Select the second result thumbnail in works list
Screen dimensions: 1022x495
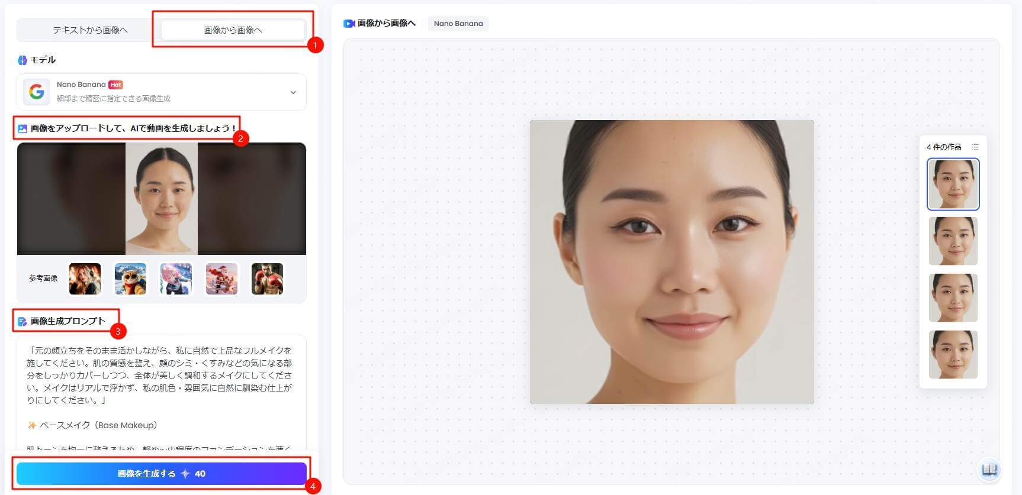pos(953,241)
